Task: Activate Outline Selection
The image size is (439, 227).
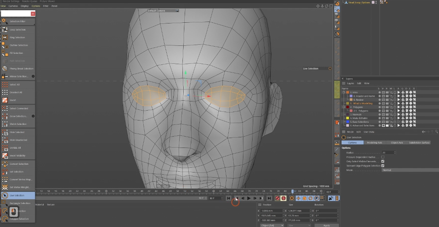Action: [x=18, y=45]
